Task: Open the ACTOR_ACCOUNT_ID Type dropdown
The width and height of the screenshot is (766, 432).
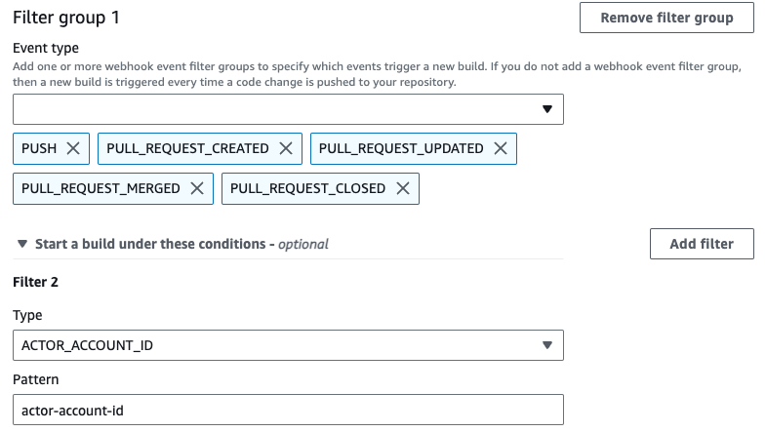Action: pyautogui.click(x=289, y=344)
